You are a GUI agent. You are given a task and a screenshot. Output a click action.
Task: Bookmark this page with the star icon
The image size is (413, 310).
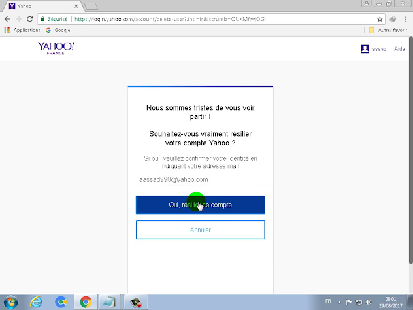[380, 19]
